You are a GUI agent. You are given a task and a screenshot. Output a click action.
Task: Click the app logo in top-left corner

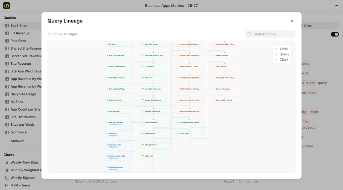click(6, 6)
